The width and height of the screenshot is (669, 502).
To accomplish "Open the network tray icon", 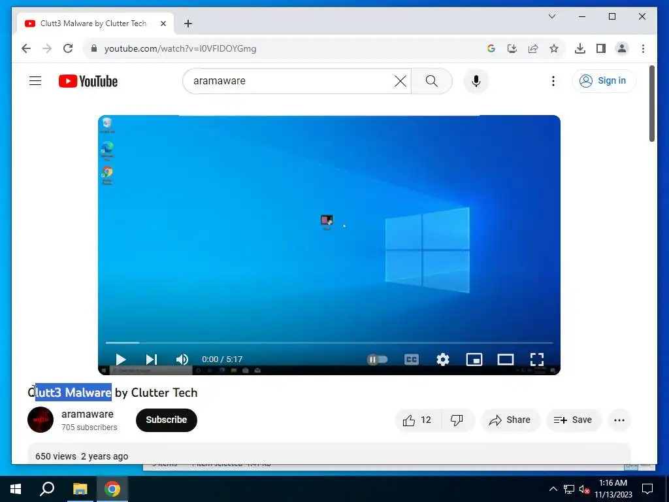I will pos(569,489).
